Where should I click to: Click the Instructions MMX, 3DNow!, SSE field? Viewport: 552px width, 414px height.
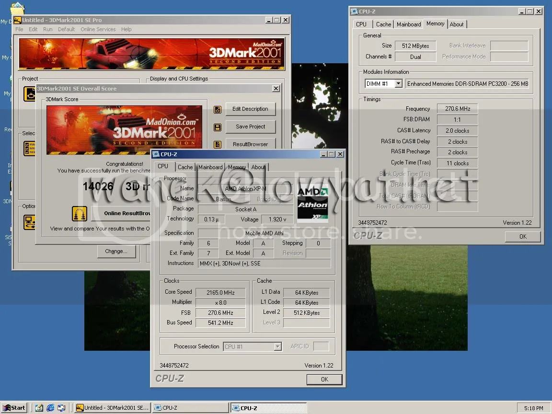(x=264, y=264)
